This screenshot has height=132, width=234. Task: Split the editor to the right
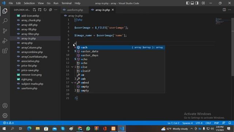224,10
